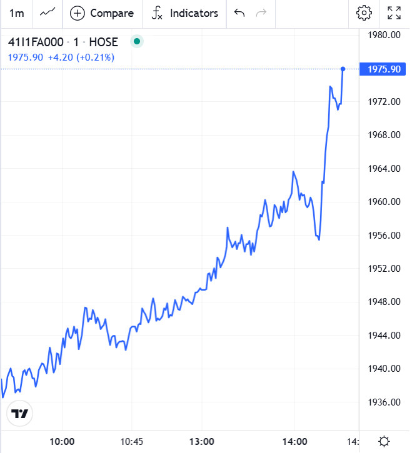
Task: Click the 10:45 time axis label
Action: (x=132, y=441)
